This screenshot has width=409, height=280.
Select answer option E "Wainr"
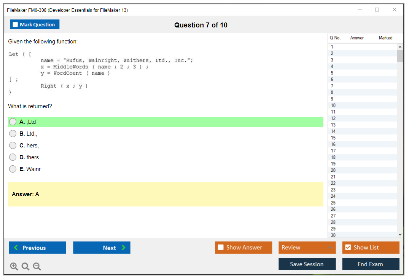(x=13, y=169)
